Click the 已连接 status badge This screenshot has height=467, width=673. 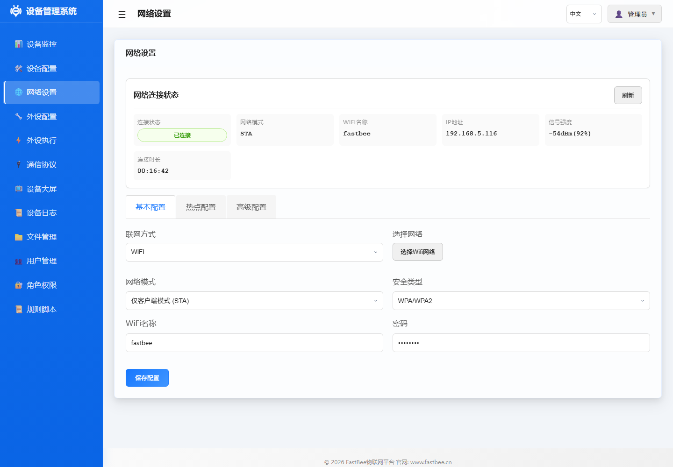(182, 135)
